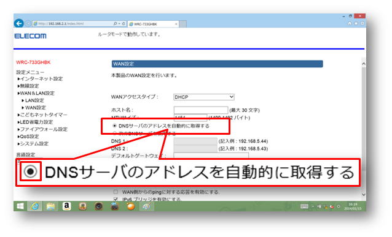Switch to the WRC-733GHBK browser tab
Screen dimensions: 392x237
[x=153, y=24]
